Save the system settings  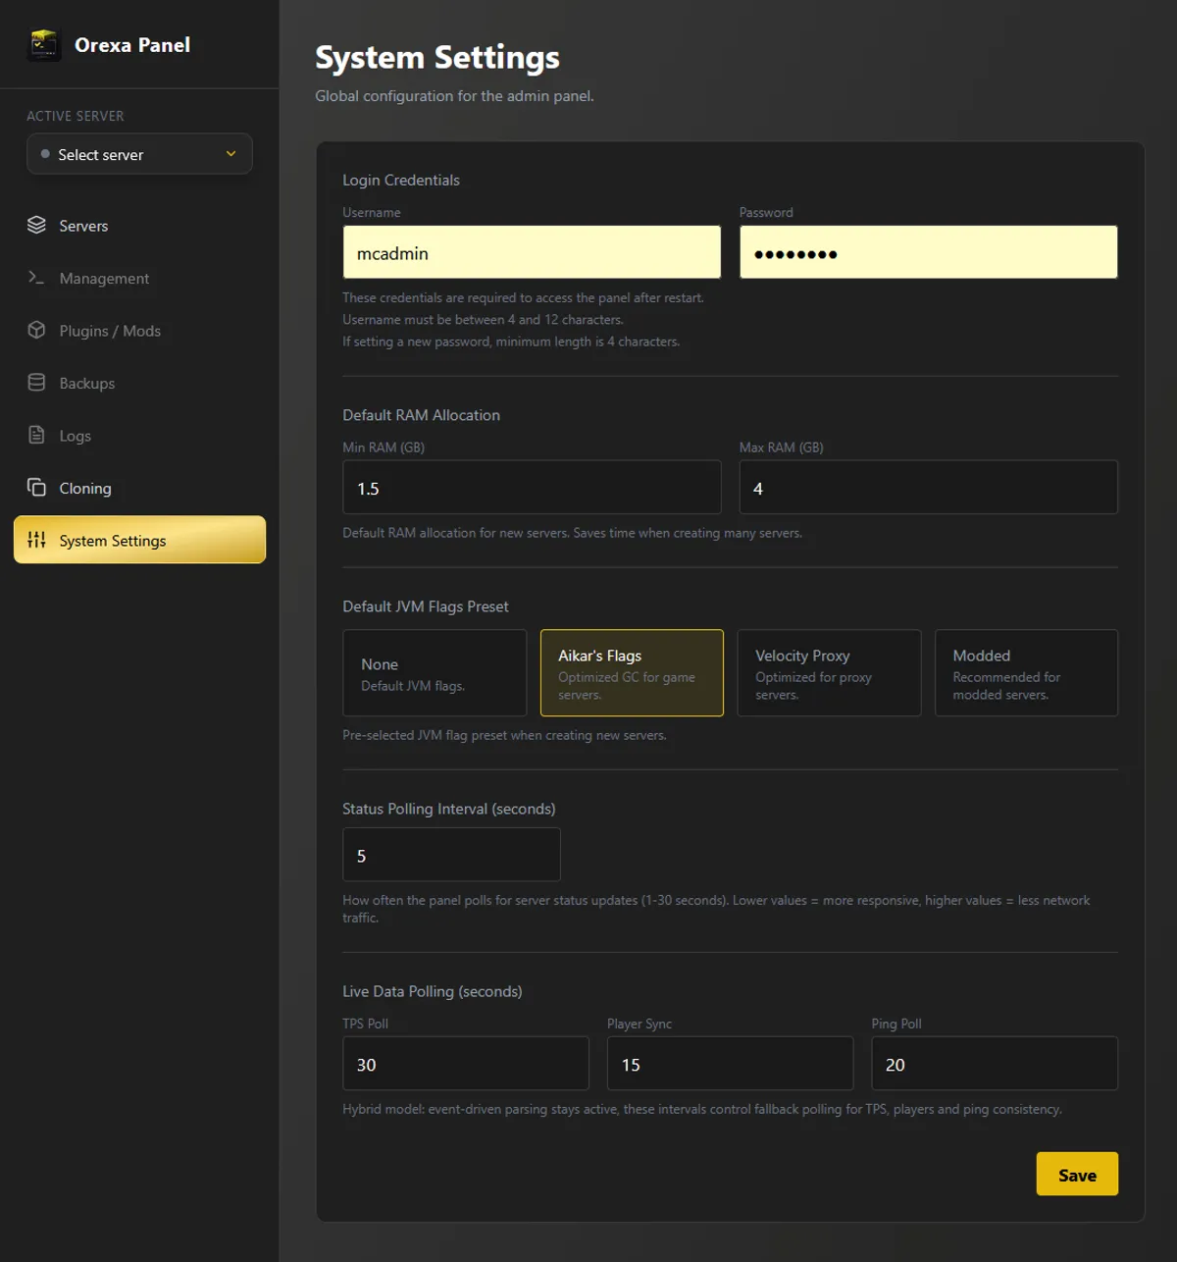[1077, 1174]
